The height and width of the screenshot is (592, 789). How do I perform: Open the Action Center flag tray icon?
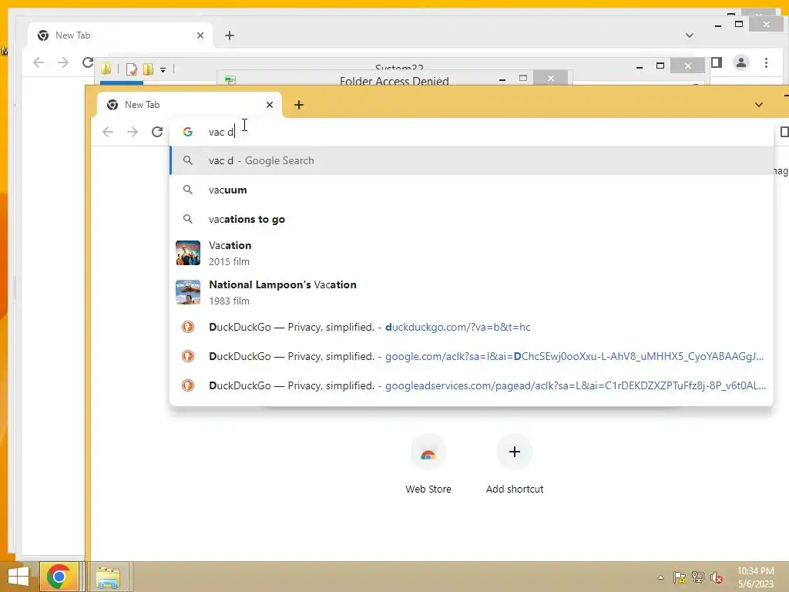point(679,577)
